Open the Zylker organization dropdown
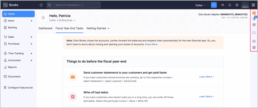 [200, 5]
